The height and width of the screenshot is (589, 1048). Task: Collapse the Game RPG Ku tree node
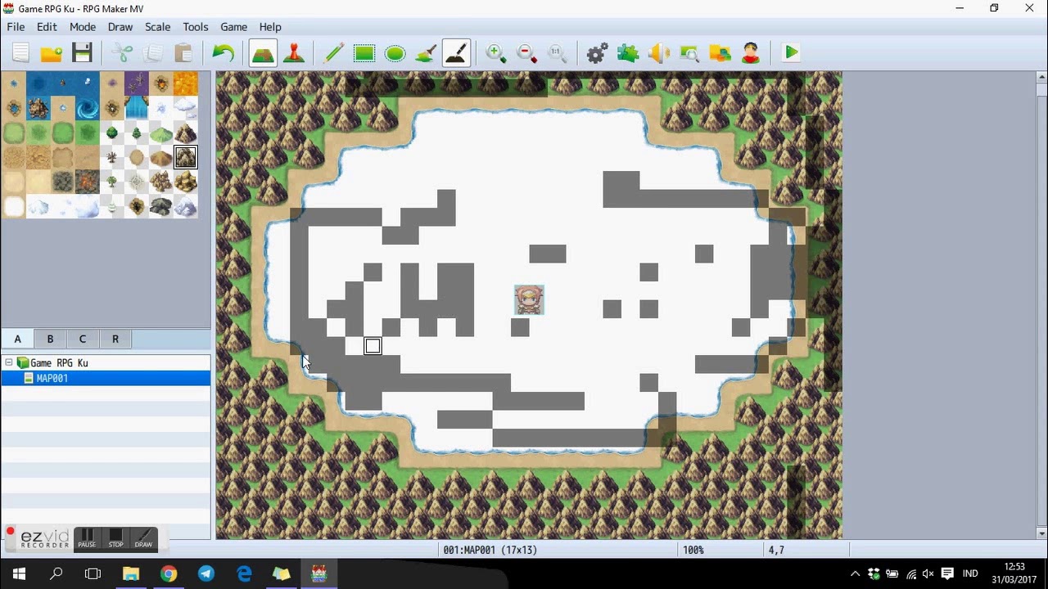point(9,362)
